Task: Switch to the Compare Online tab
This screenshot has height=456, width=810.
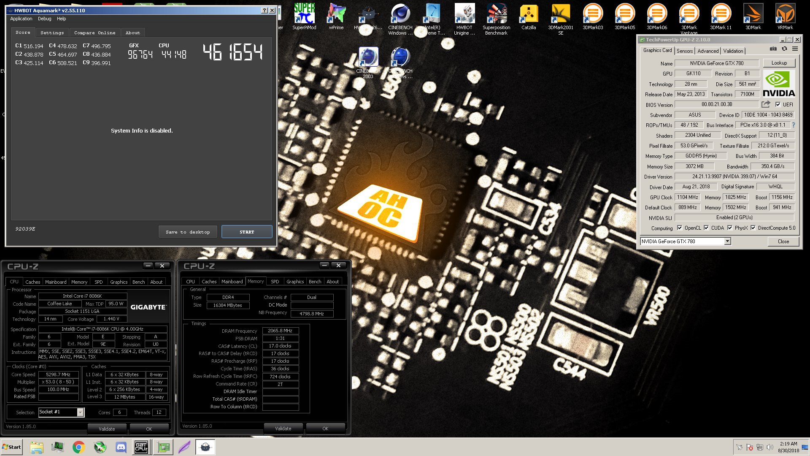Action: 95,33
